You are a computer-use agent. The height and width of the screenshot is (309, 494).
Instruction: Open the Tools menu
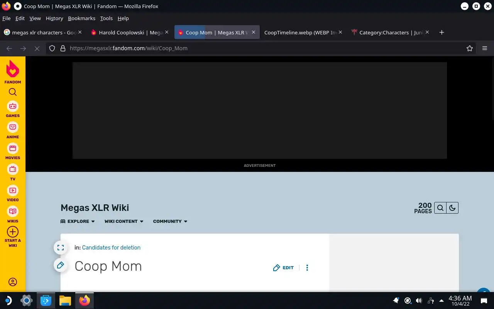[x=106, y=18]
